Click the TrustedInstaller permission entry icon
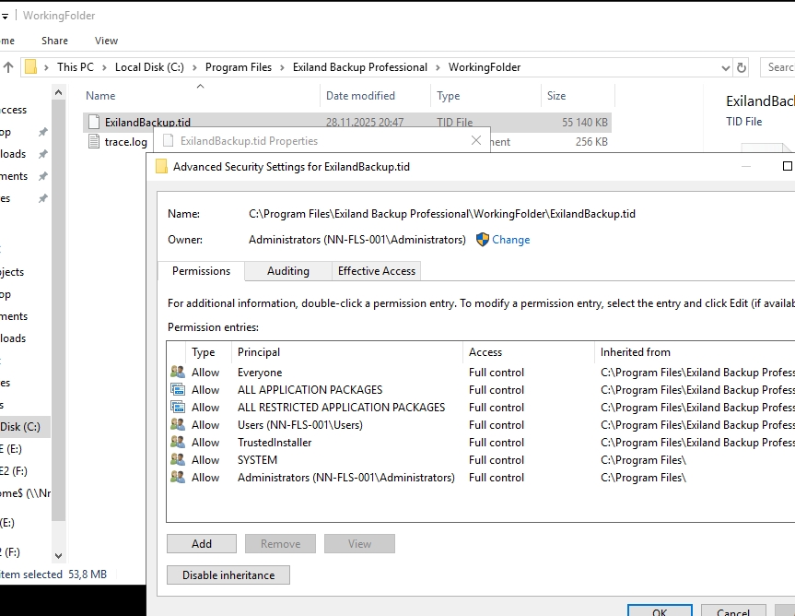Viewport: 795px width, 616px height. click(x=178, y=443)
